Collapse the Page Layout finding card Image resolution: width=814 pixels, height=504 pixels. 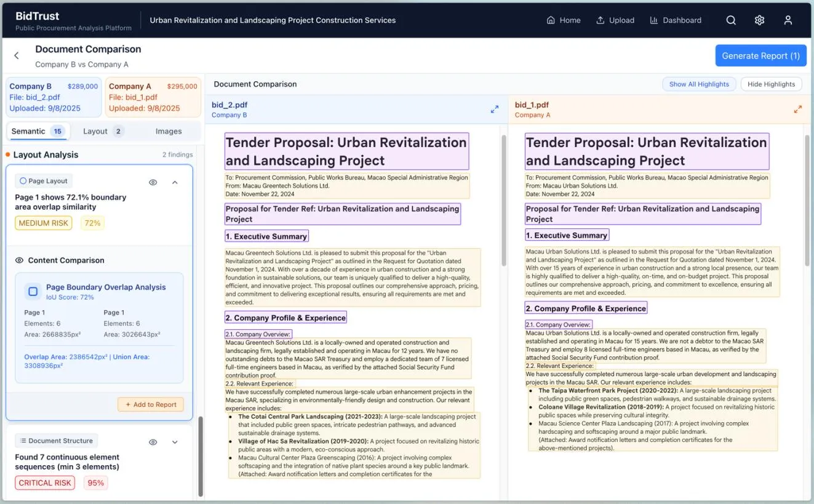[175, 182]
